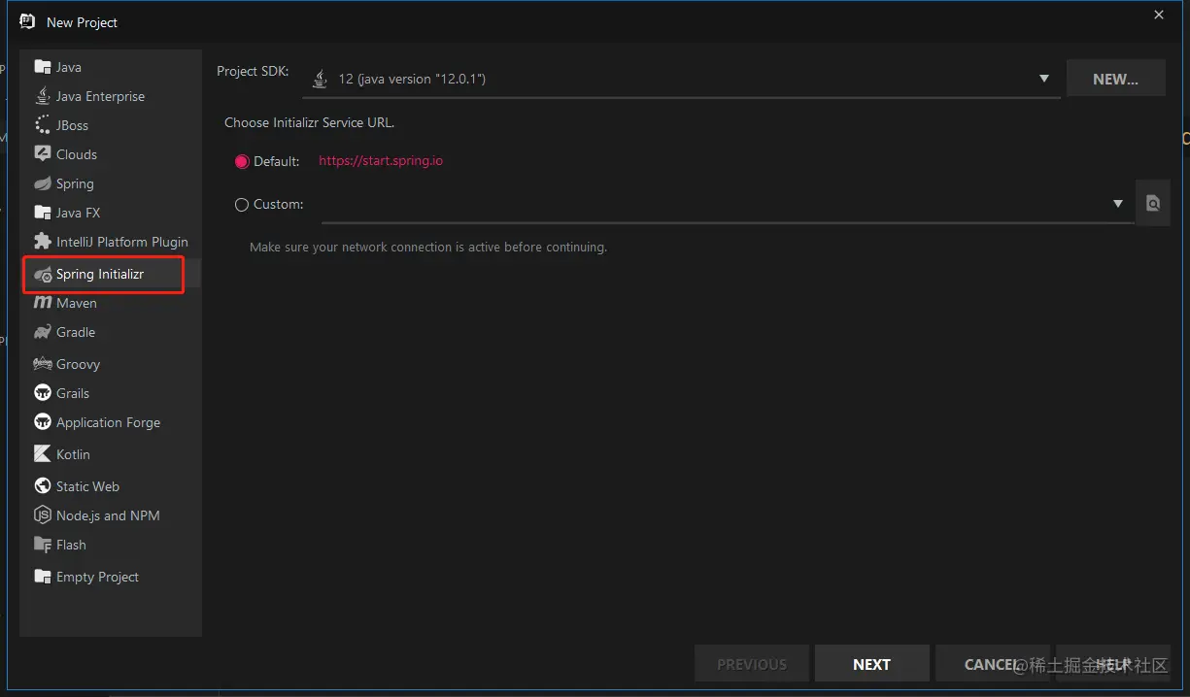
Task: Click the Java cup icon in SDK field
Action: 320,79
